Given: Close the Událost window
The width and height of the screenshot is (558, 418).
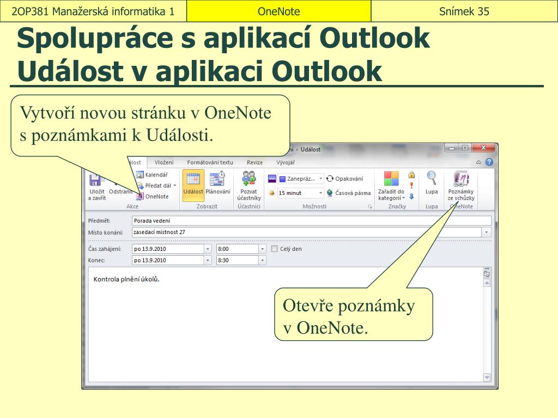Looking at the screenshot, I should (x=483, y=147).
